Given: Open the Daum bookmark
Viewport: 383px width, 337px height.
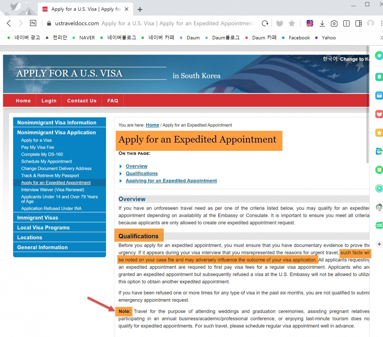Looking at the screenshot, I should coord(190,37).
